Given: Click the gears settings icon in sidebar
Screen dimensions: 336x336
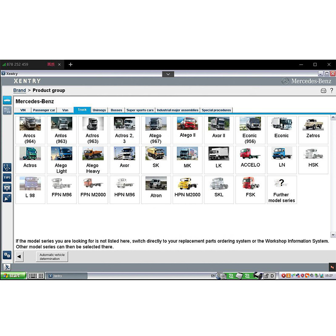Looking at the screenshot, I should tap(7, 255).
